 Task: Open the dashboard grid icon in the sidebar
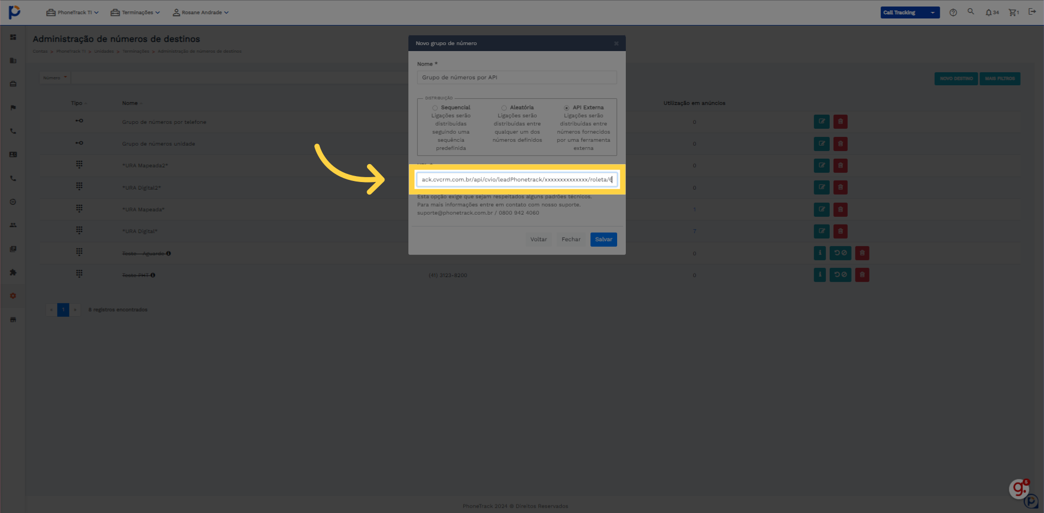(13, 37)
